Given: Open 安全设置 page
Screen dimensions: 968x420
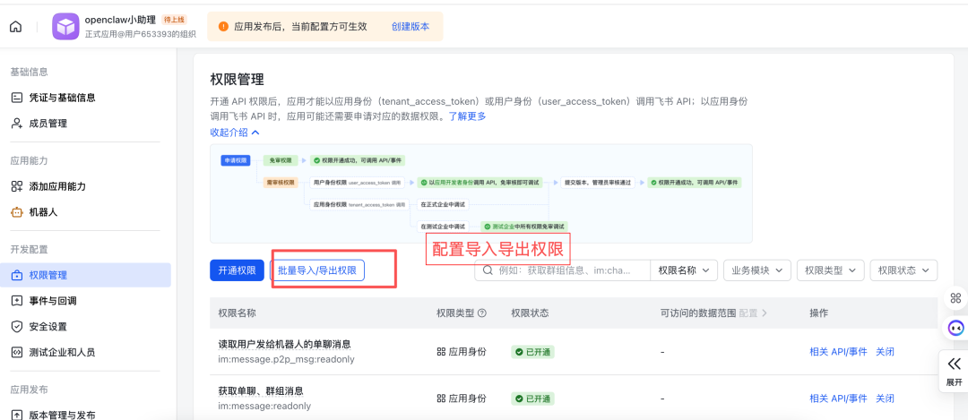Looking at the screenshot, I should click(48, 326).
